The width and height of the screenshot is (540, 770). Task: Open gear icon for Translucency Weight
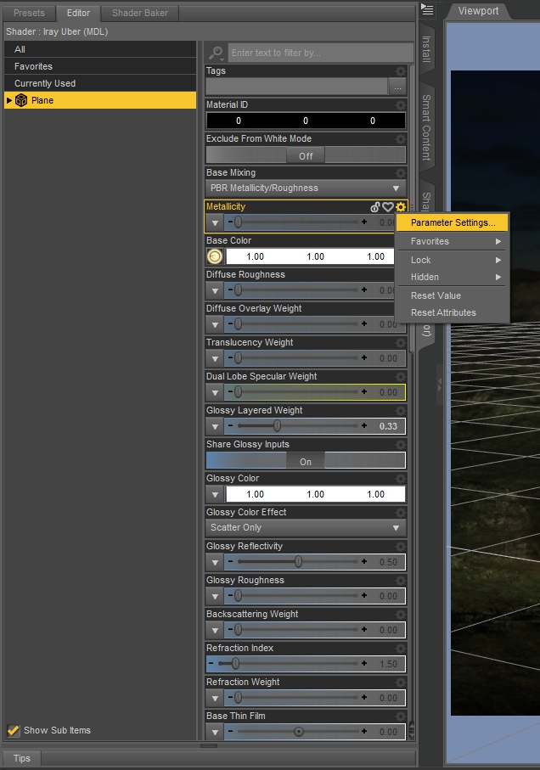pyautogui.click(x=401, y=342)
